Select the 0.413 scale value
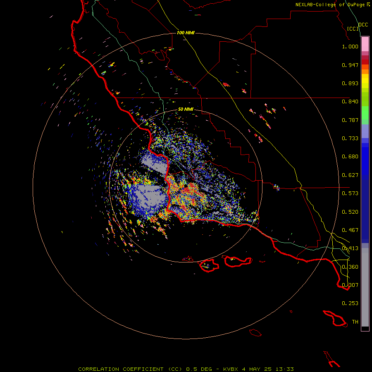Image resolution: width=372 pixels, height=372 pixels. (x=350, y=248)
